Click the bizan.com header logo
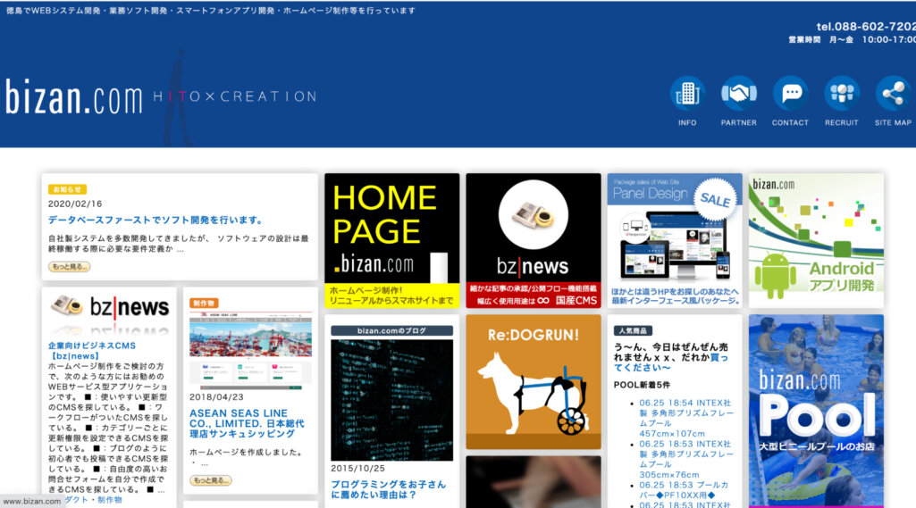The width and height of the screenshot is (916, 508). 73,96
